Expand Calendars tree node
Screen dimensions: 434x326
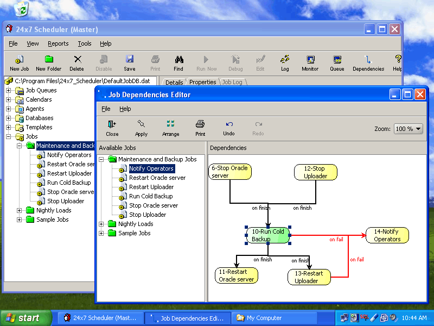[9, 99]
